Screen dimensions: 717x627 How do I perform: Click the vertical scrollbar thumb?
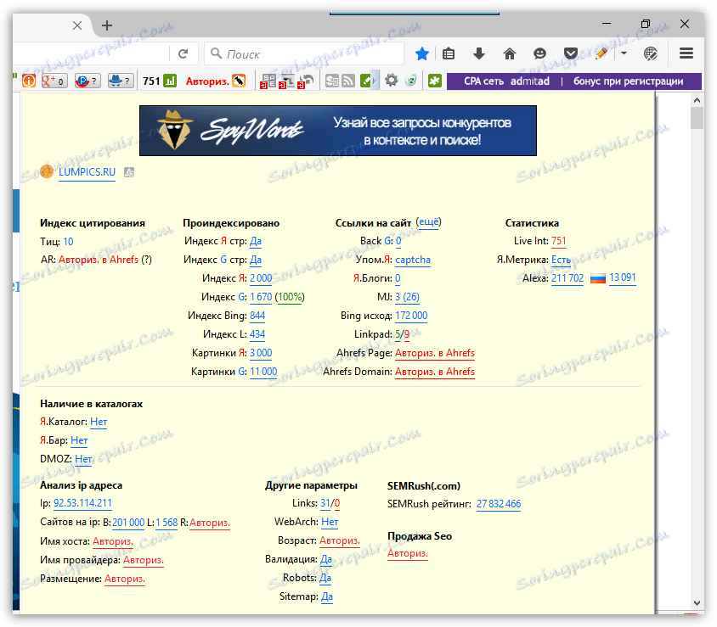697,118
